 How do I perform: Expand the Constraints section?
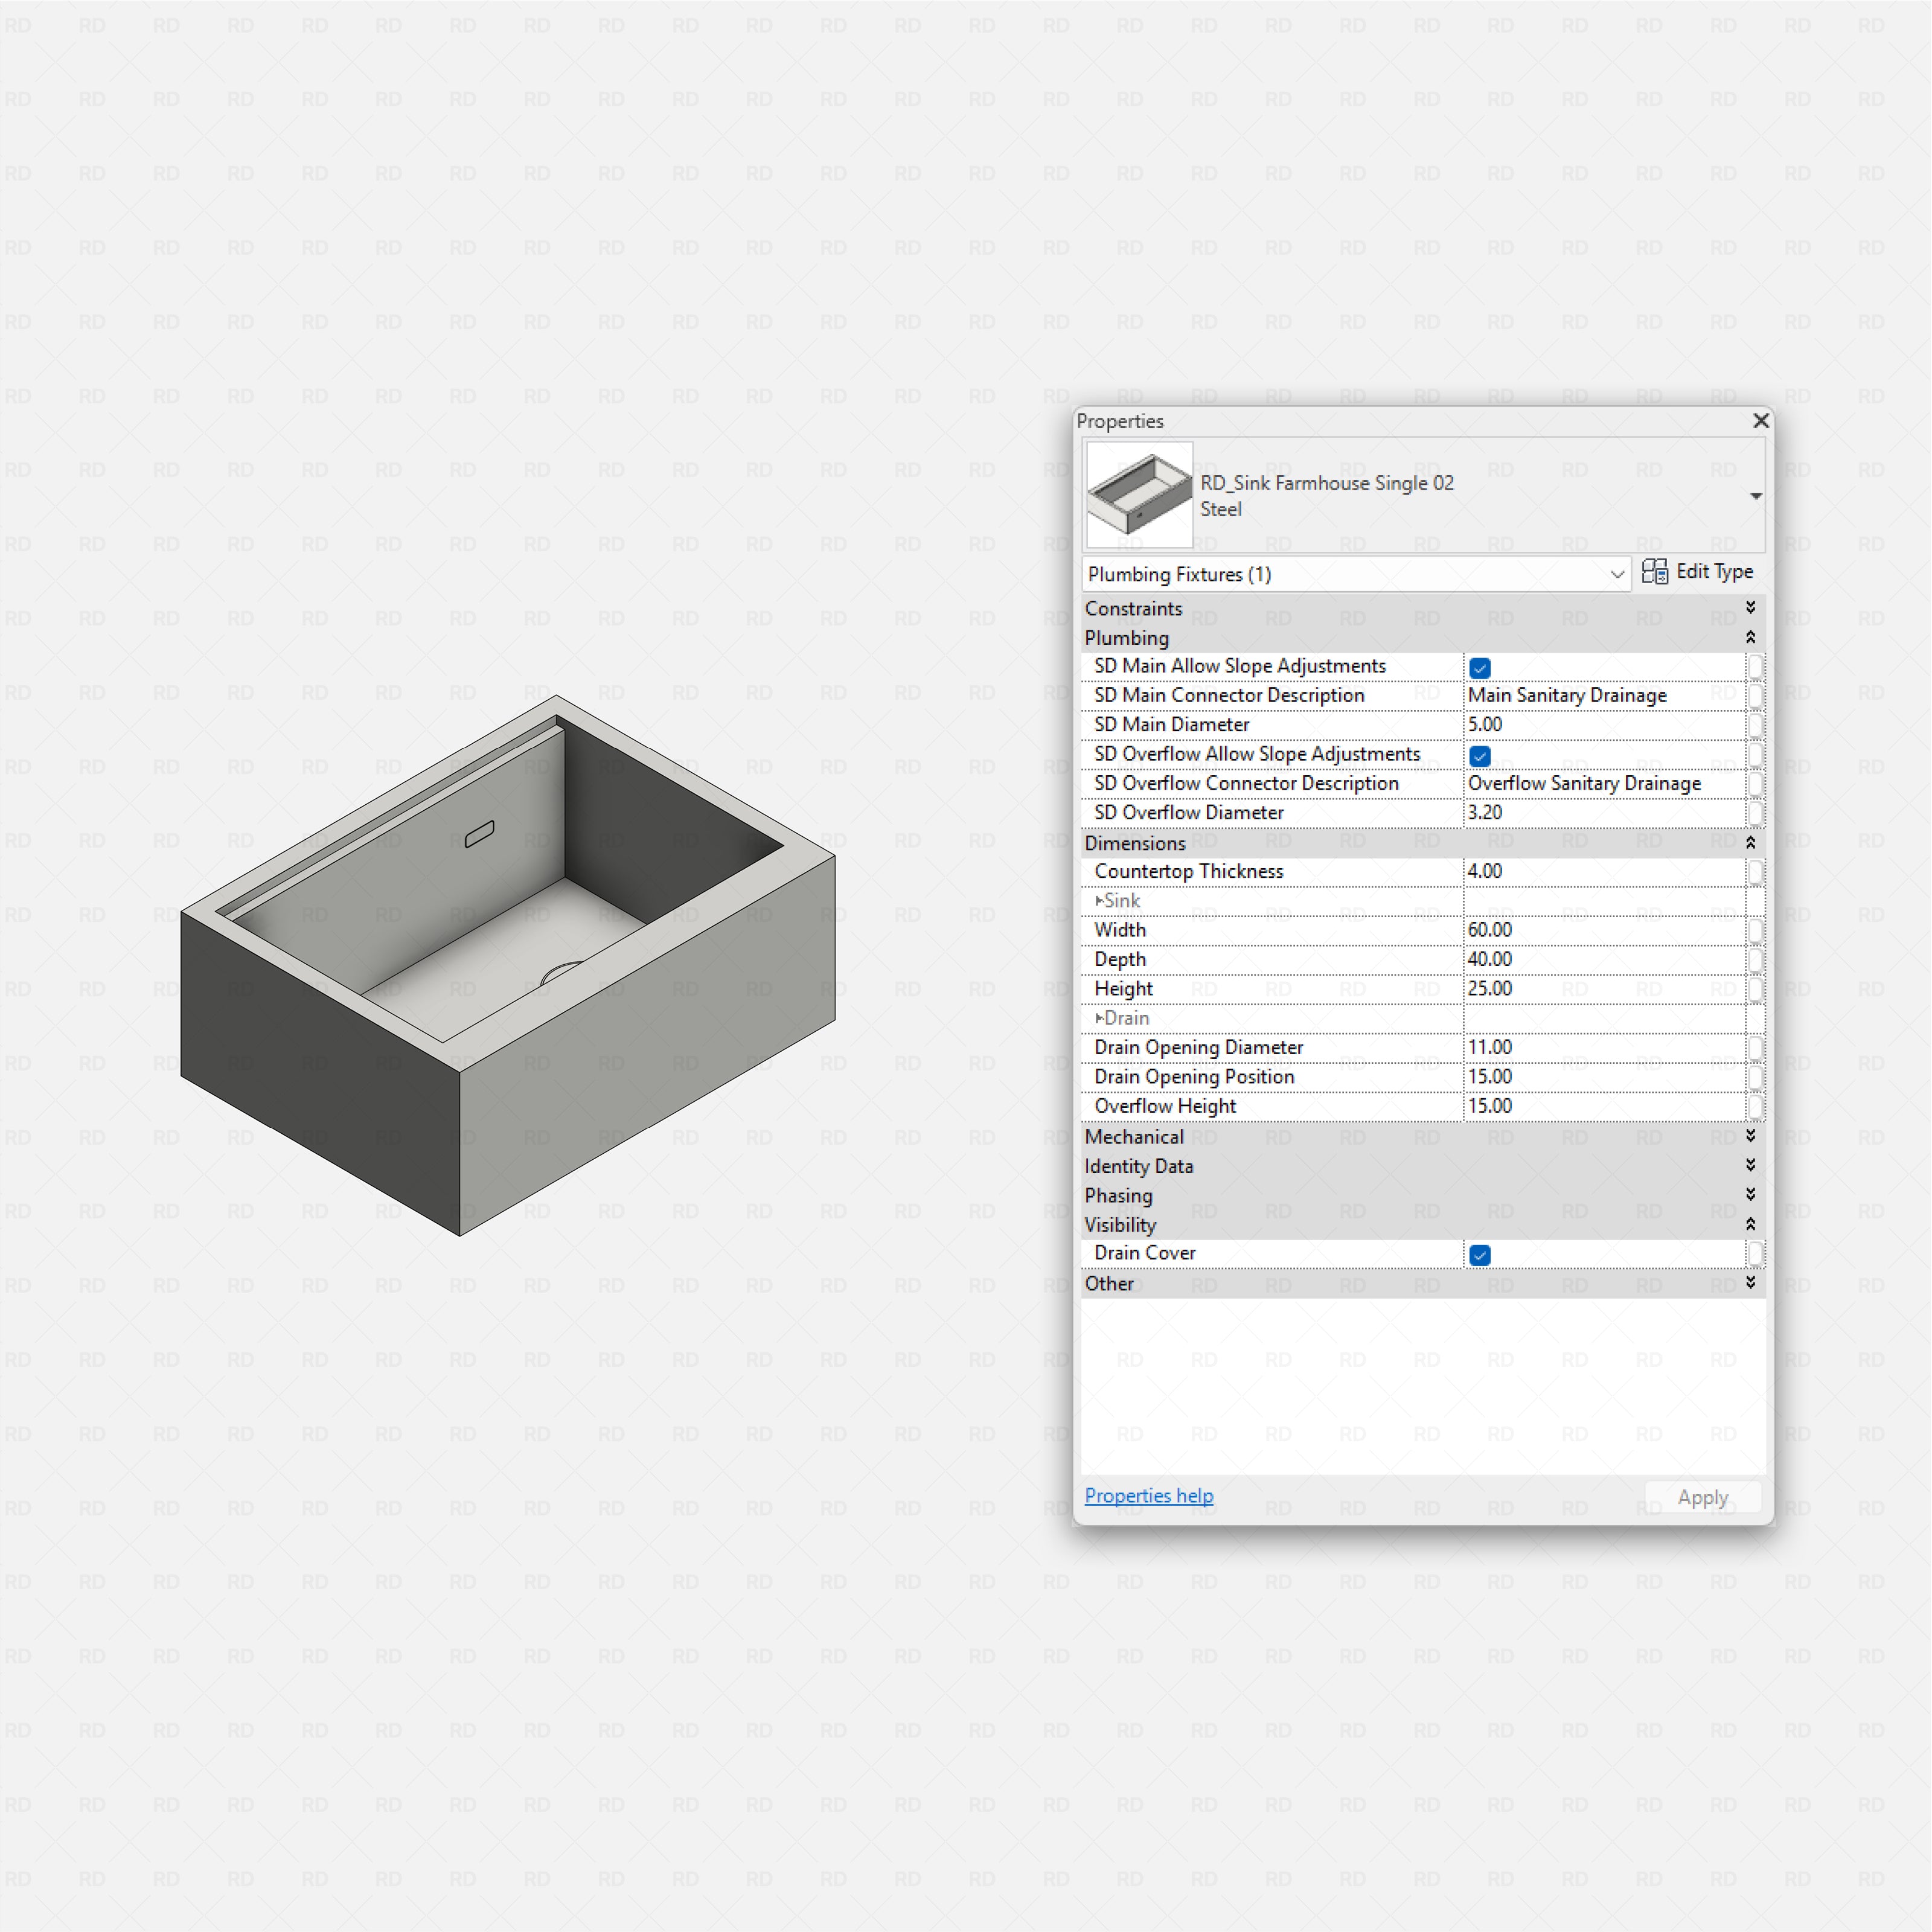[1750, 607]
